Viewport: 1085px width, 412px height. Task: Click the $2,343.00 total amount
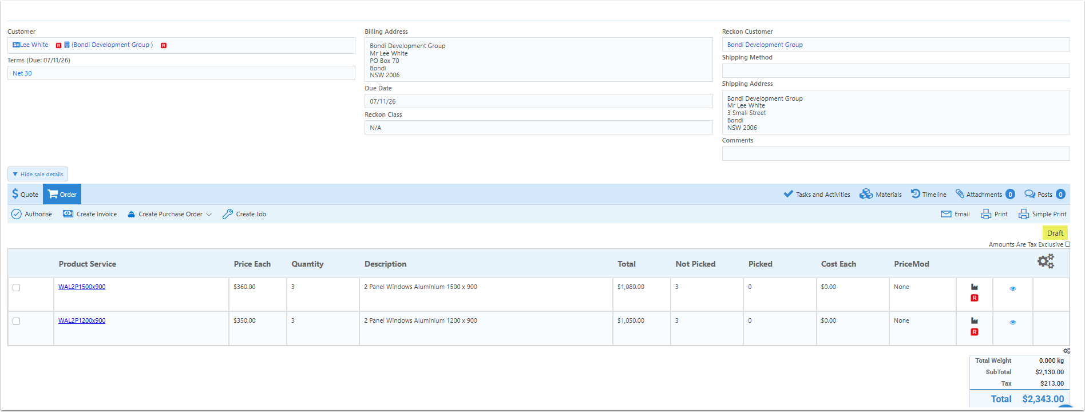click(x=1043, y=399)
